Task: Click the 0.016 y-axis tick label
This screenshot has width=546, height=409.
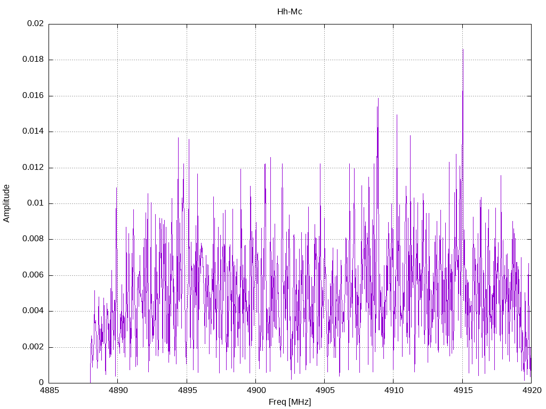Action: point(33,96)
